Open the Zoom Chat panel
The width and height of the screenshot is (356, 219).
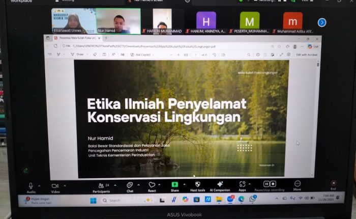pyautogui.click(x=129, y=186)
